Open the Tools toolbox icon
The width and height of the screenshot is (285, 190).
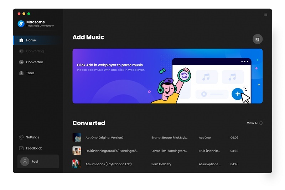(x=21, y=73)
